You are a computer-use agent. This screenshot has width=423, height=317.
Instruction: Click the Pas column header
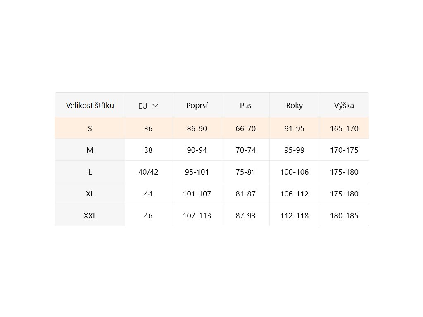pos(245,105)
